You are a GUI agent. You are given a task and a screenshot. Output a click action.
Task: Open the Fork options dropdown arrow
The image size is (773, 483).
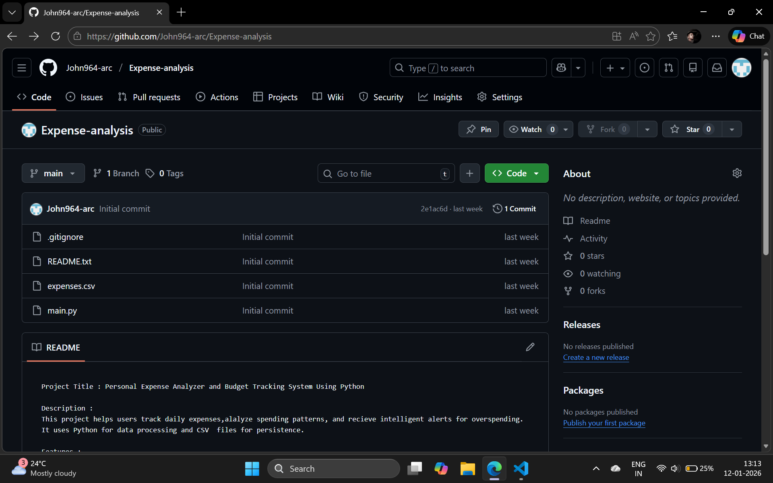pyautogui.click(x=647, y=129)
